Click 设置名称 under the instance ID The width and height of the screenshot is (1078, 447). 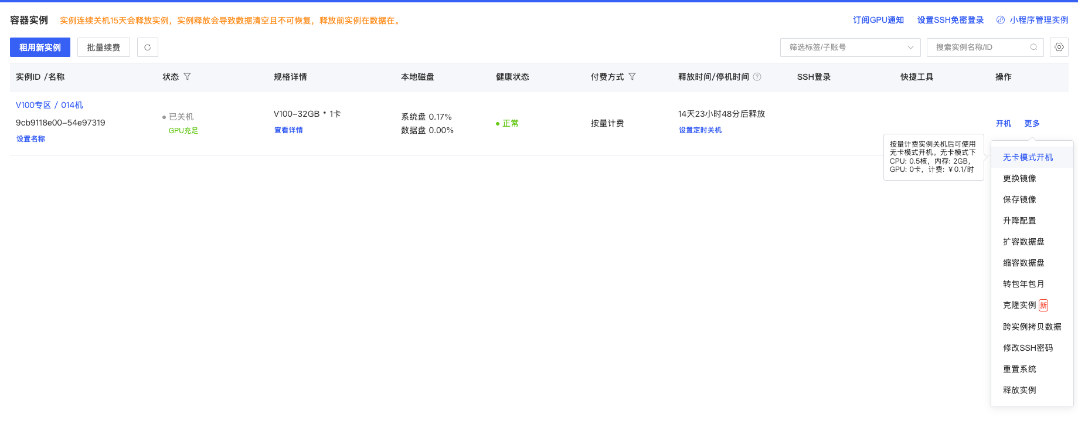[30, 139]
